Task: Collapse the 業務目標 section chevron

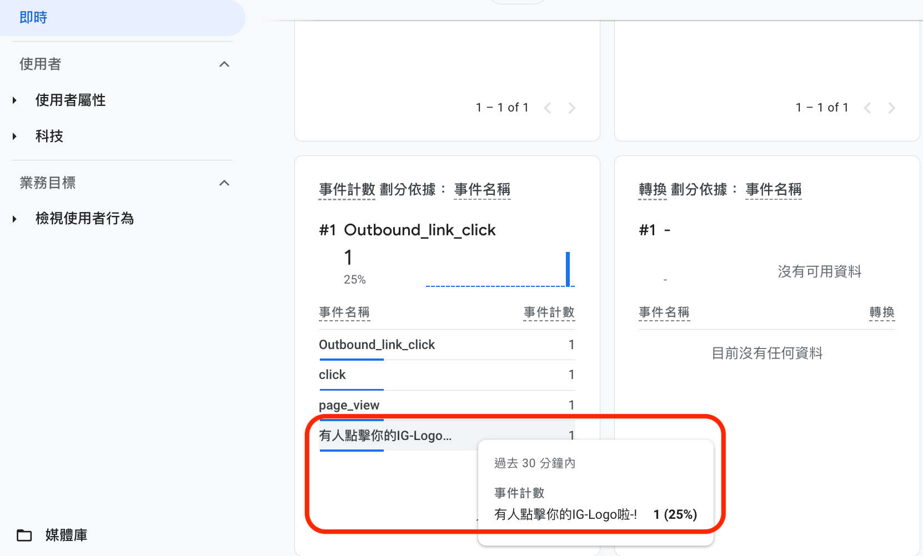Action: (x=224, y=183)
